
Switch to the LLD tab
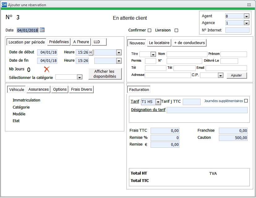(99, 42)
